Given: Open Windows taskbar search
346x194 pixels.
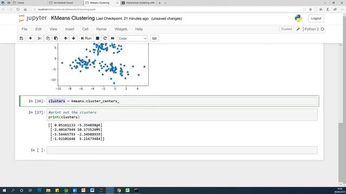Looking at the screenshot, I should point(13,190).
